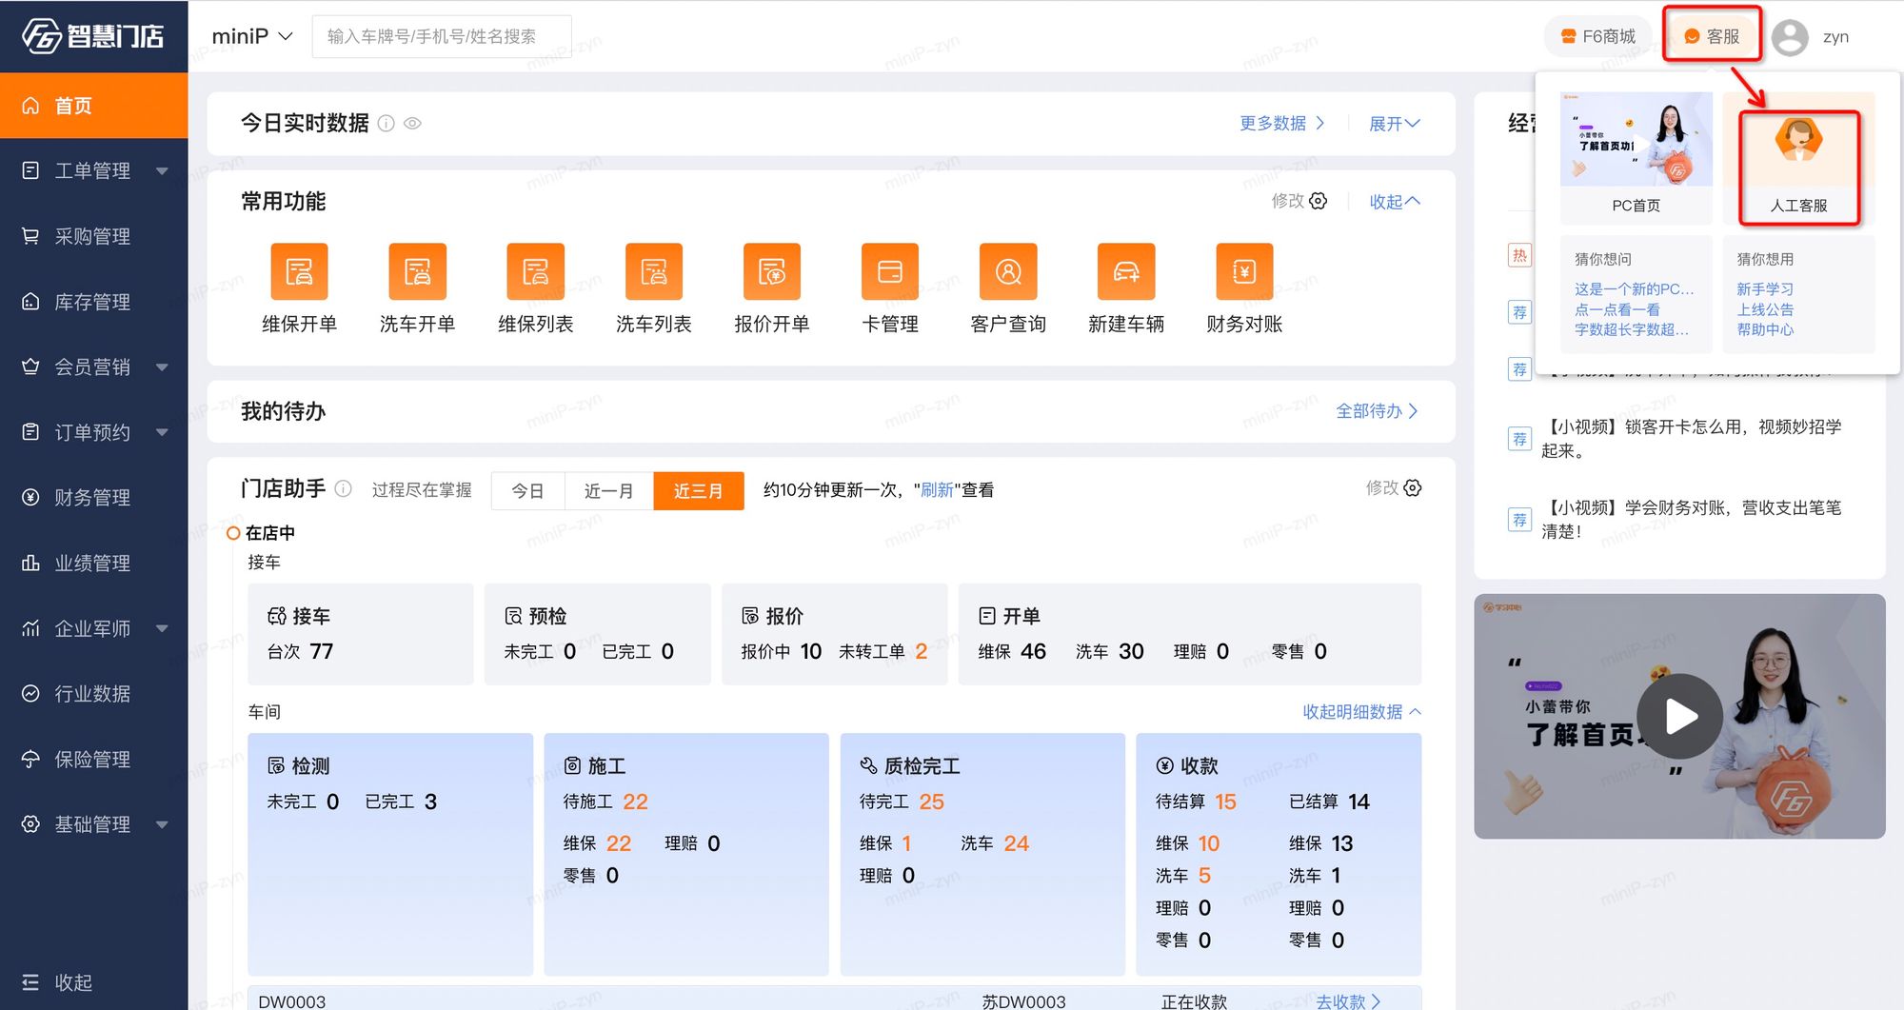Open 锁客开卡怎么用 video article
This screenshot has width=1904, height=1010.
point(1691,438)
